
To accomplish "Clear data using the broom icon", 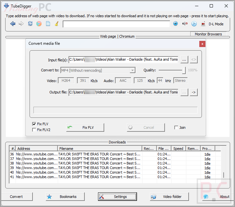I will [x=57, y=24].
